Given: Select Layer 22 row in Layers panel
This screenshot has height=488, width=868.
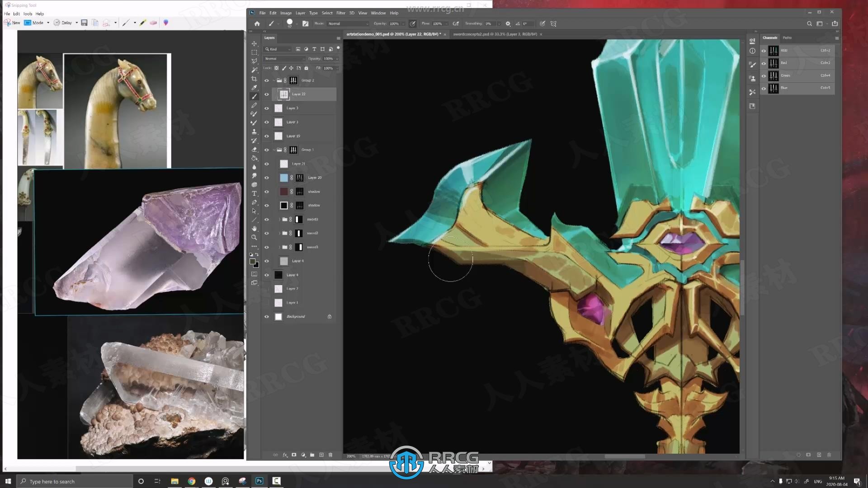Looking at the screenshot, I should [300, 94].
